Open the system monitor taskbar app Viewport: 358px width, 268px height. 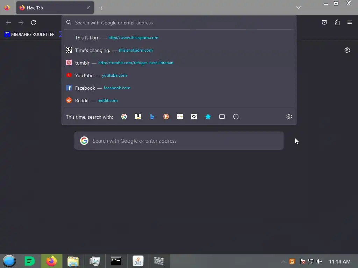tap(94, 261)
